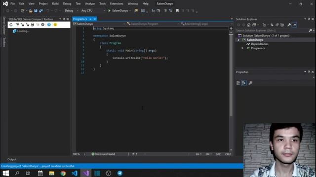Screen dimensions: 316x177
Task: Open the SalomDunyo.Program type dropdown
Action: pyautogui.click(x=153, y=24)
